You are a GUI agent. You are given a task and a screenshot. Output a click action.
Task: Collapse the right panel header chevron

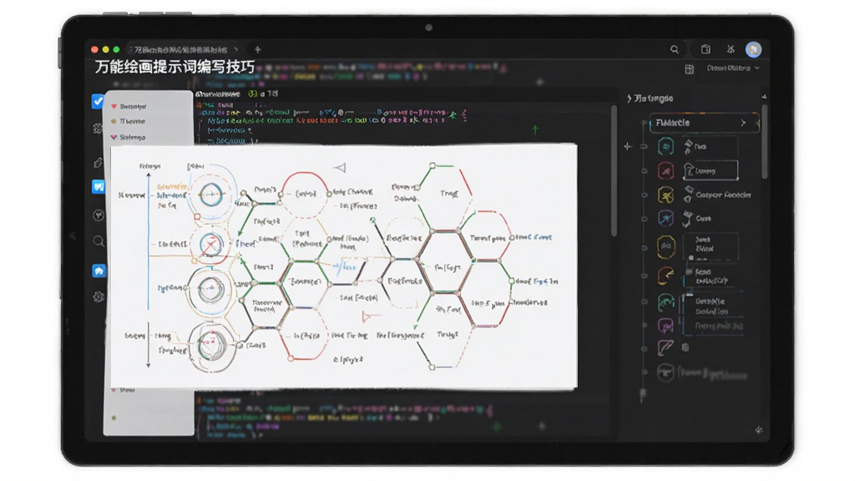coord(630,99)
